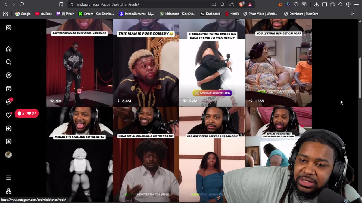Open the fw Dashboard bookmark

(210, 14)
